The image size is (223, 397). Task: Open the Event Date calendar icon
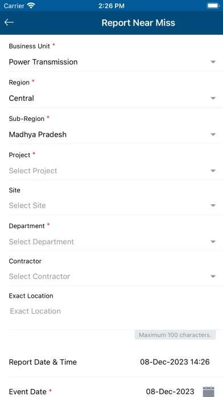pyautogui.click(x=209, y=391)
